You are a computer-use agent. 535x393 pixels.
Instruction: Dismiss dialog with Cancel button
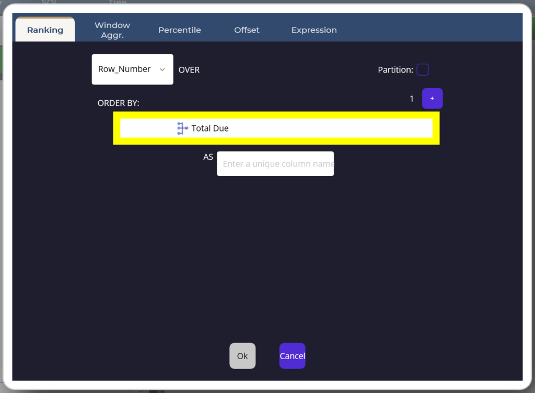[x=293, y=356]
